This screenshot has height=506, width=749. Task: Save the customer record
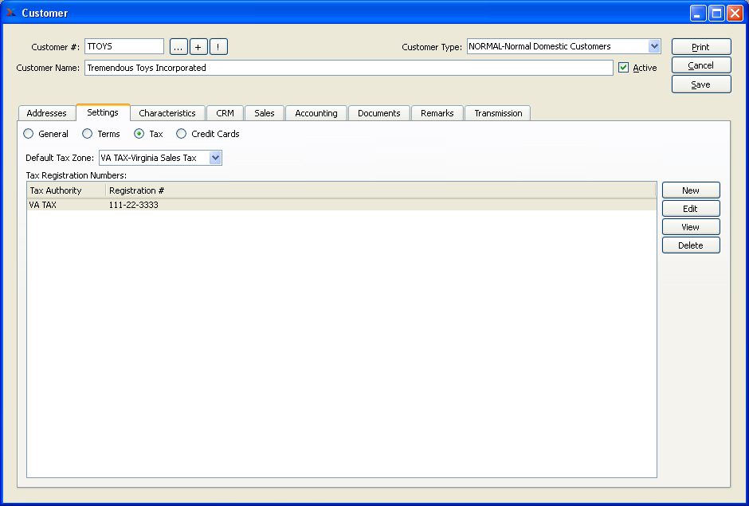point(701,84)
